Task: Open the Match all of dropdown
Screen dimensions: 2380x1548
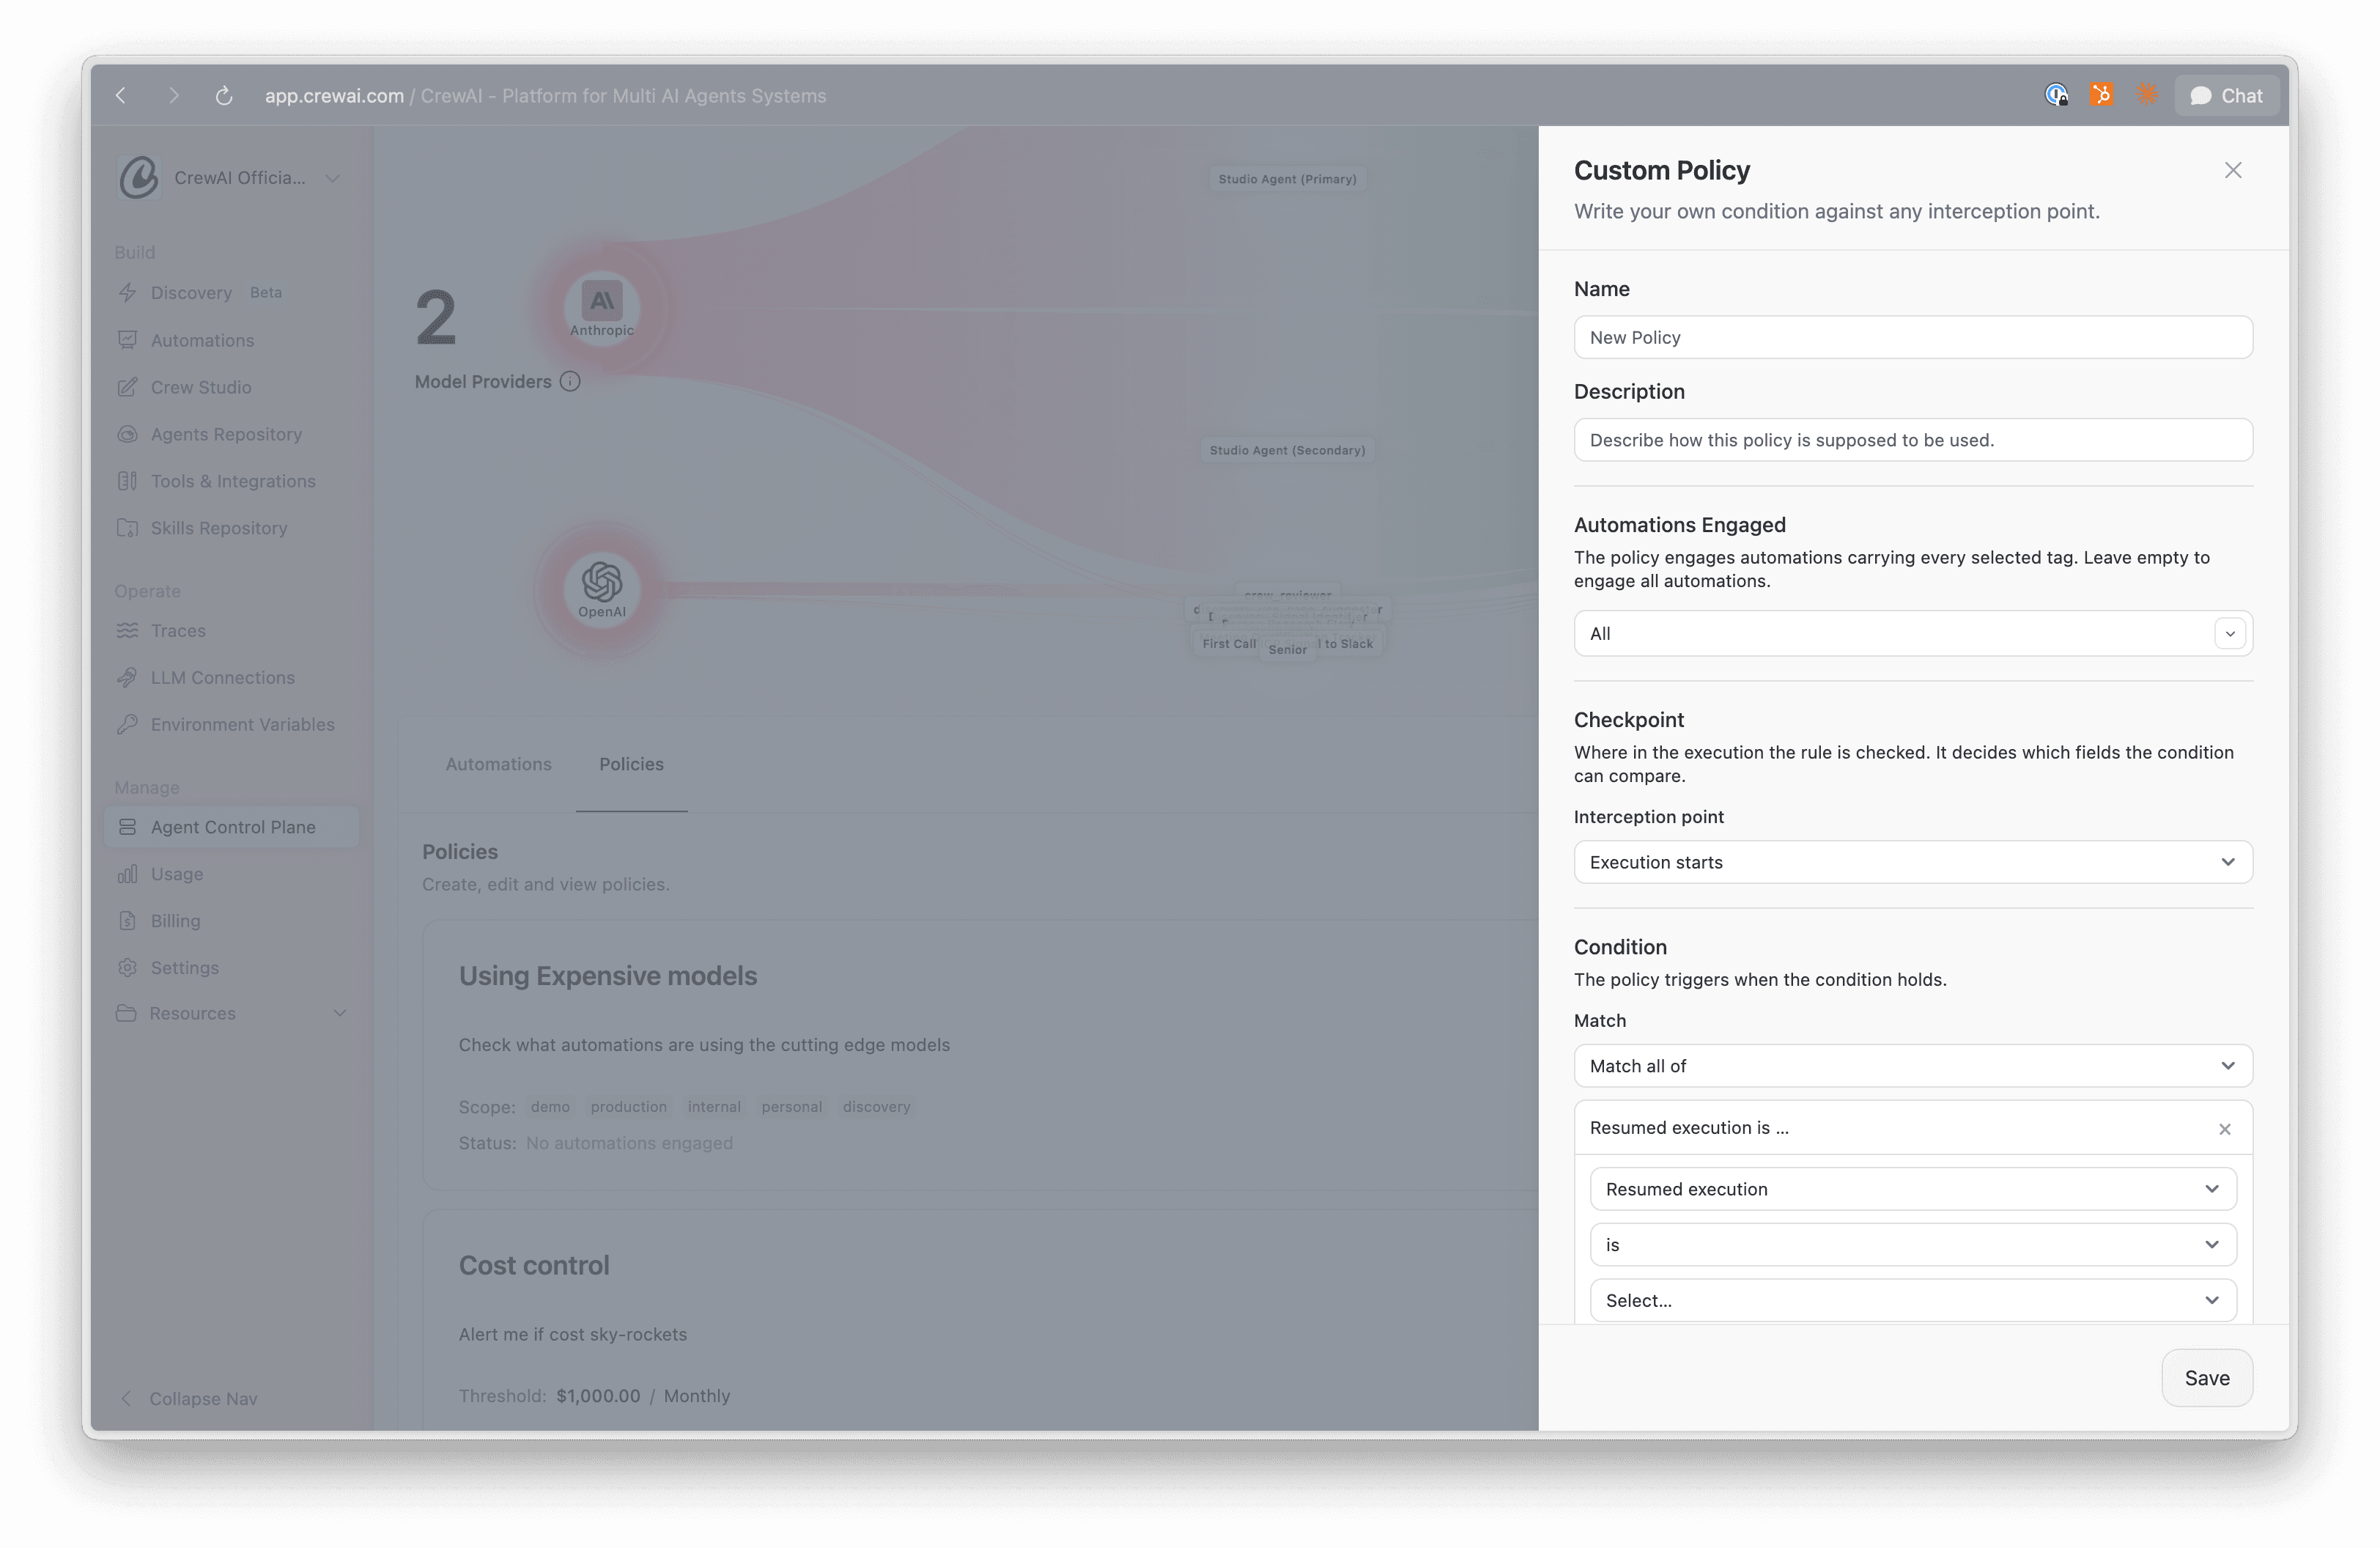Action: click(1912, 1066)
